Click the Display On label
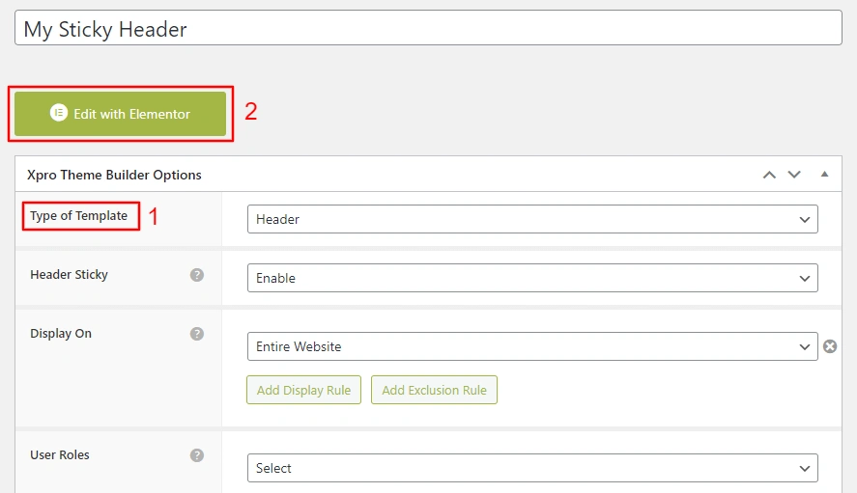Image resolution: width=857 pixels, height=493 pixels. [x=61, y=334]
